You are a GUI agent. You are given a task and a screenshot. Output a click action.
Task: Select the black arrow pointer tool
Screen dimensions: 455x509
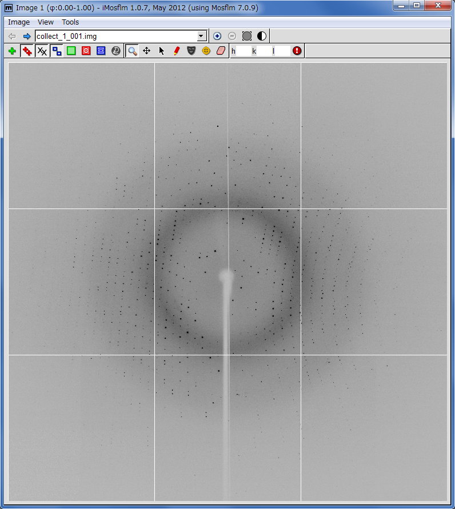(x=162, y=51)
